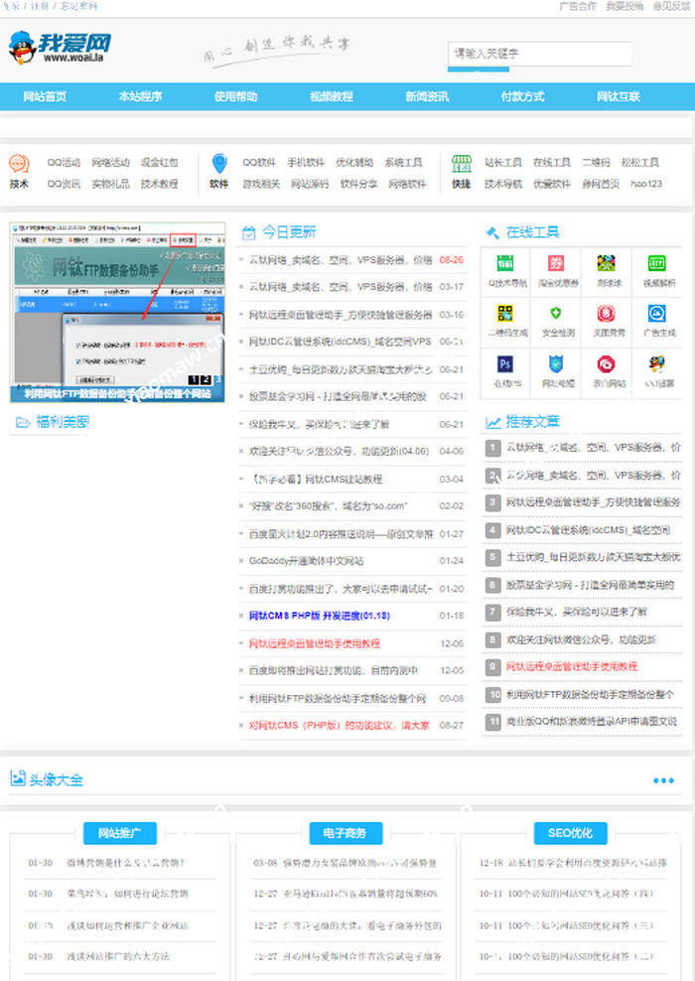Open the 网站首页 navigation menu item
The width and height of the screenshot is (695, 981).
point(45,97)
